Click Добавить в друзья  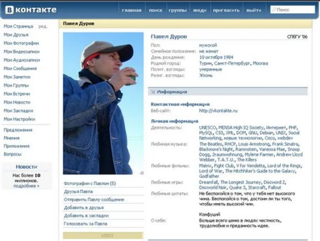click(x=84, y=207)
